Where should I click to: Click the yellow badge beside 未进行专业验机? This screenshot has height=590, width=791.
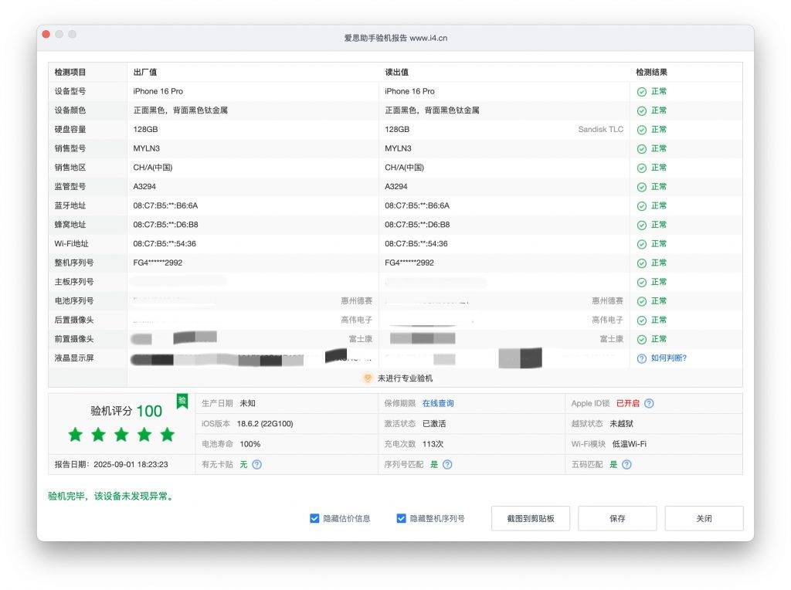tap(367, 378)
